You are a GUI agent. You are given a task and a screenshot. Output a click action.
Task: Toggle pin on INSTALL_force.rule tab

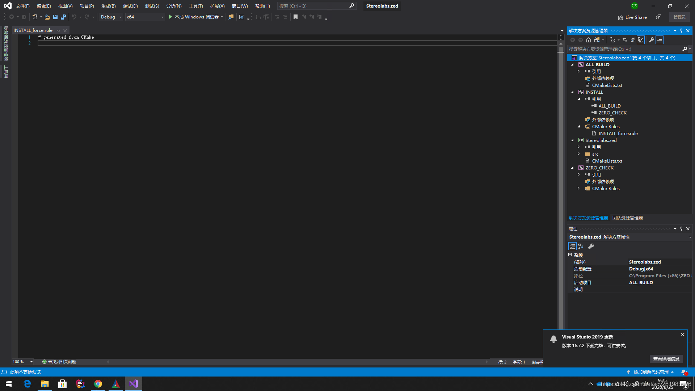(59, 30)
